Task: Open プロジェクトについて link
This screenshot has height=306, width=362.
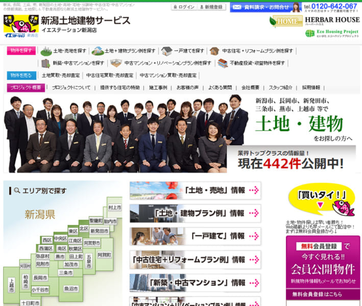Action: coord(71,88)
